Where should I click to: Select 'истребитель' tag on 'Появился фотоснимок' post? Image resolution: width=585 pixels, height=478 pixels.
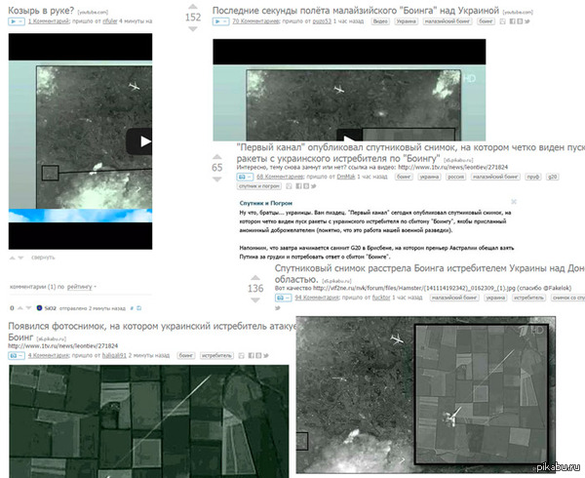point(216,356)
